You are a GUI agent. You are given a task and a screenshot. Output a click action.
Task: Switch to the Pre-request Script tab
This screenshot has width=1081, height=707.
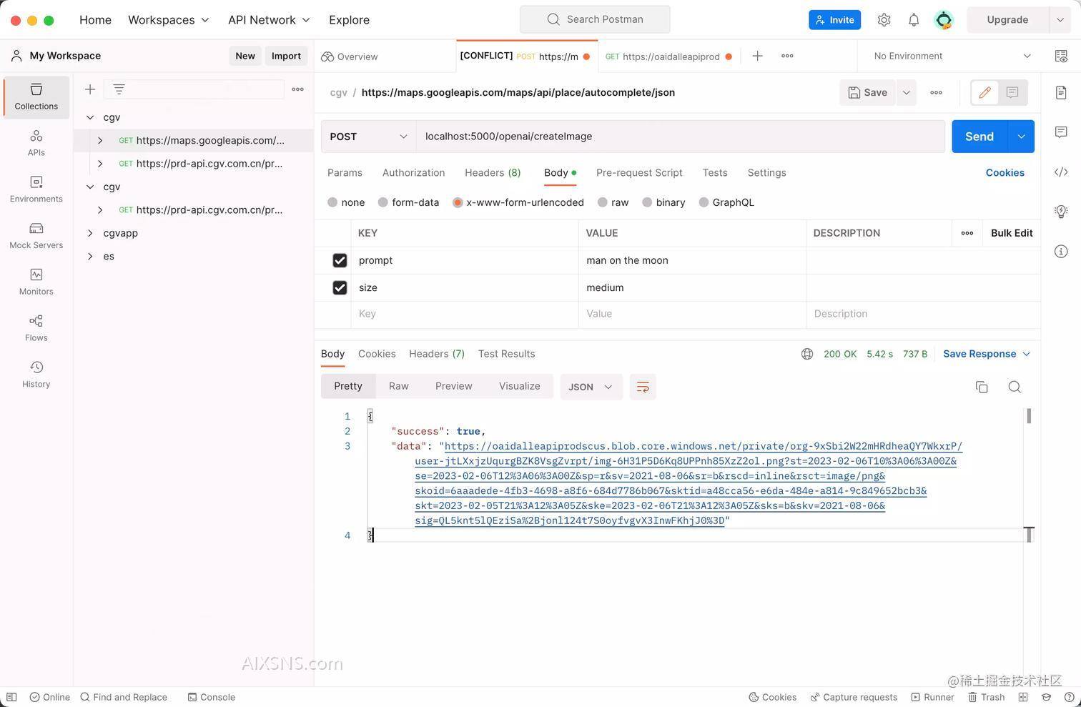pyautogui.click(x=638, y=172)
